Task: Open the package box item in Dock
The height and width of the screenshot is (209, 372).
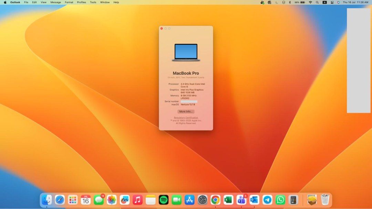Action: click(x=312, y=200)
